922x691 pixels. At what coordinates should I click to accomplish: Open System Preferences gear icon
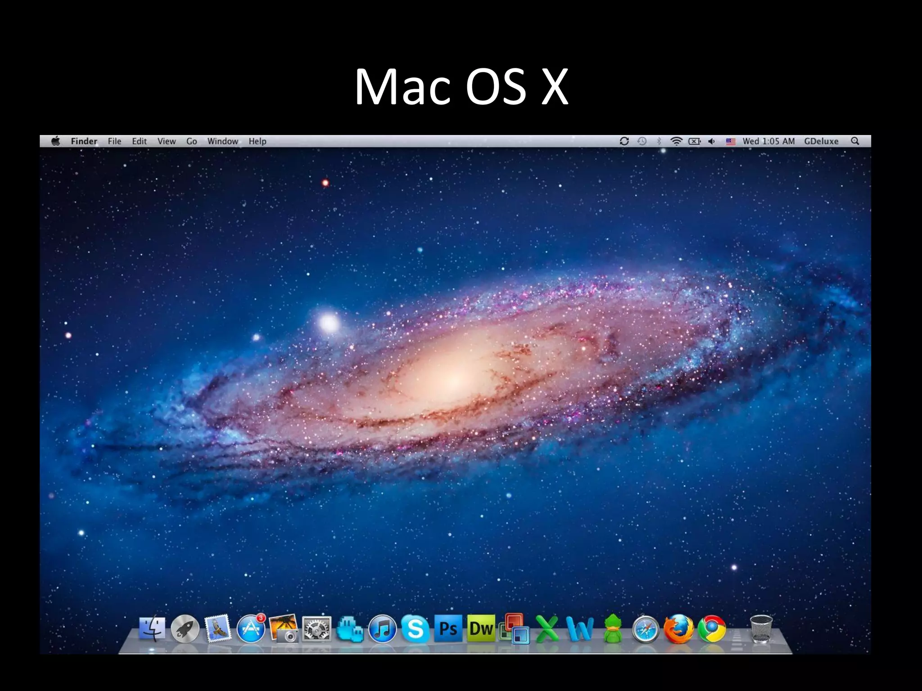click(316, 628)
